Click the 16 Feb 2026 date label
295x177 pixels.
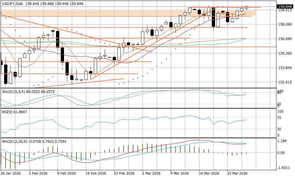point(96,173)
